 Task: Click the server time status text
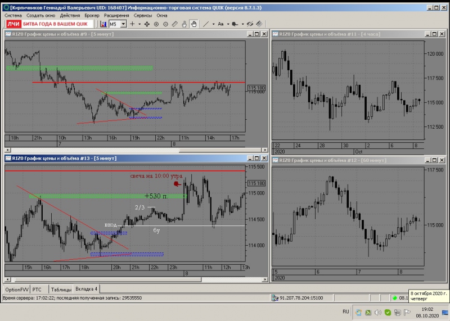pos(73,298)
